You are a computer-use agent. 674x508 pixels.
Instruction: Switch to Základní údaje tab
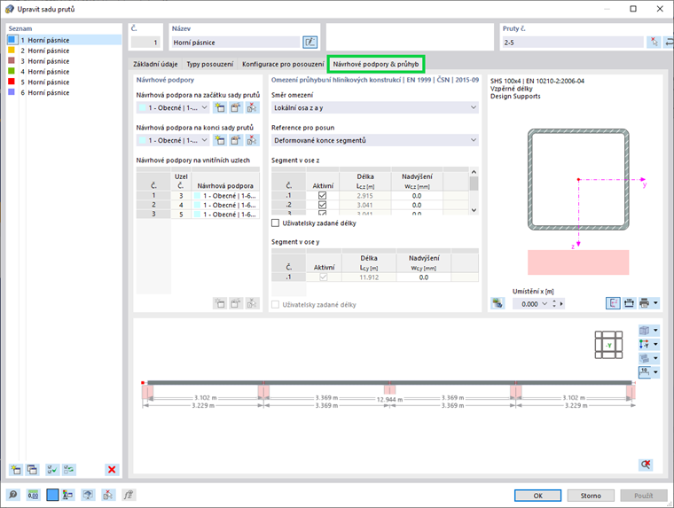pos(155,64)
